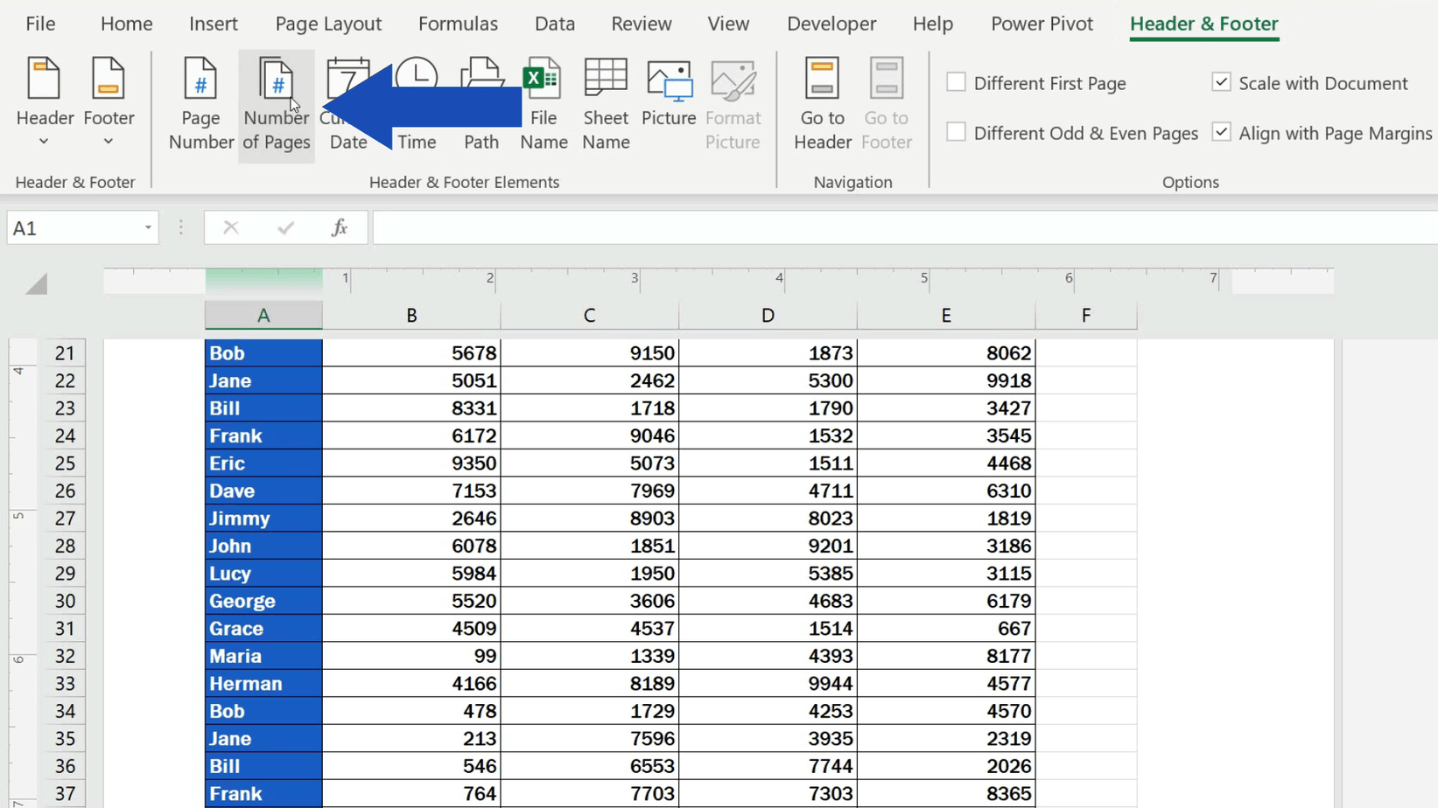Open the Power Pivot tab
The width and height of the screenshot is (1438, 808).
click(x=1041, y=24)
